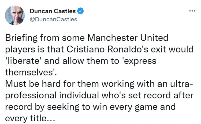Image resolution: width=201 pixels, height=124 pixels.
Task: Open the three-dot more options menu
Action: pos(192,11)
